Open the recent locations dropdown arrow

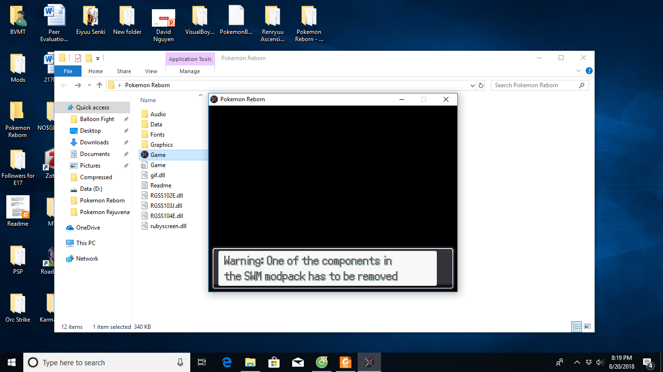tap(89, 85)
